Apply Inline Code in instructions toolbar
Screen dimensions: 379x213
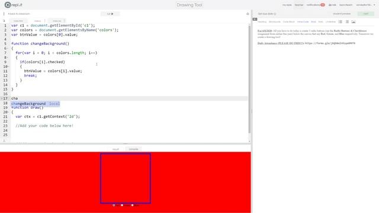[303, 22]
